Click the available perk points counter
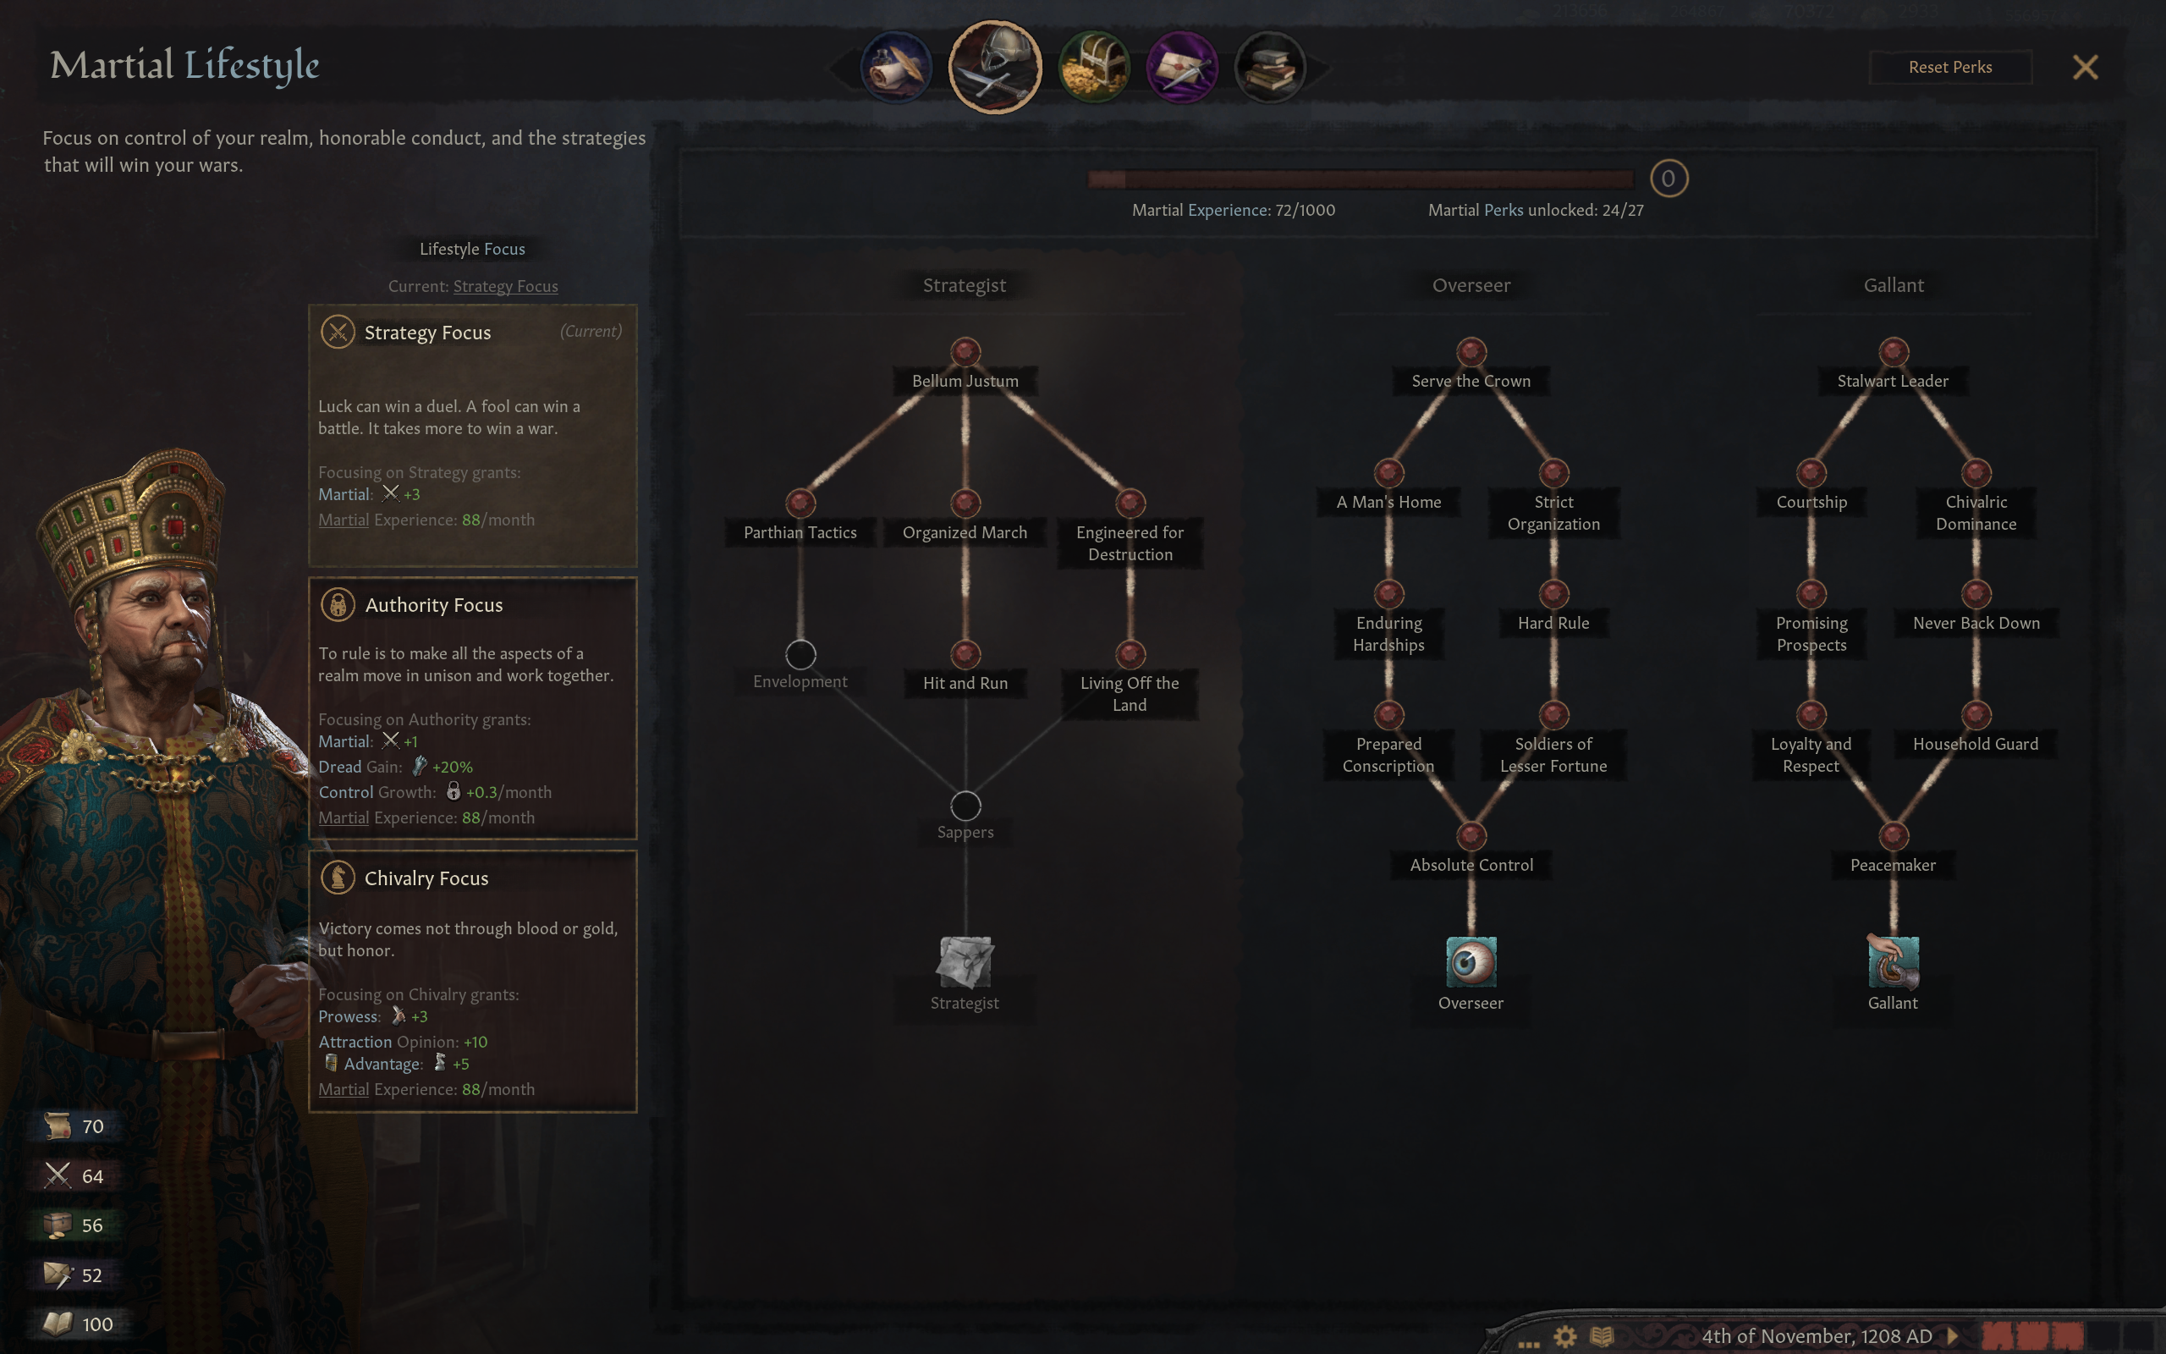2166x1354 pixels. tap(1668, 179)
